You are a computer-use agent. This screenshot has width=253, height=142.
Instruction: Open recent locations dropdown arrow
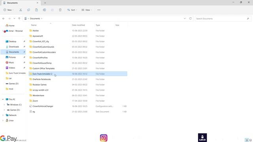tap(14, 19)
